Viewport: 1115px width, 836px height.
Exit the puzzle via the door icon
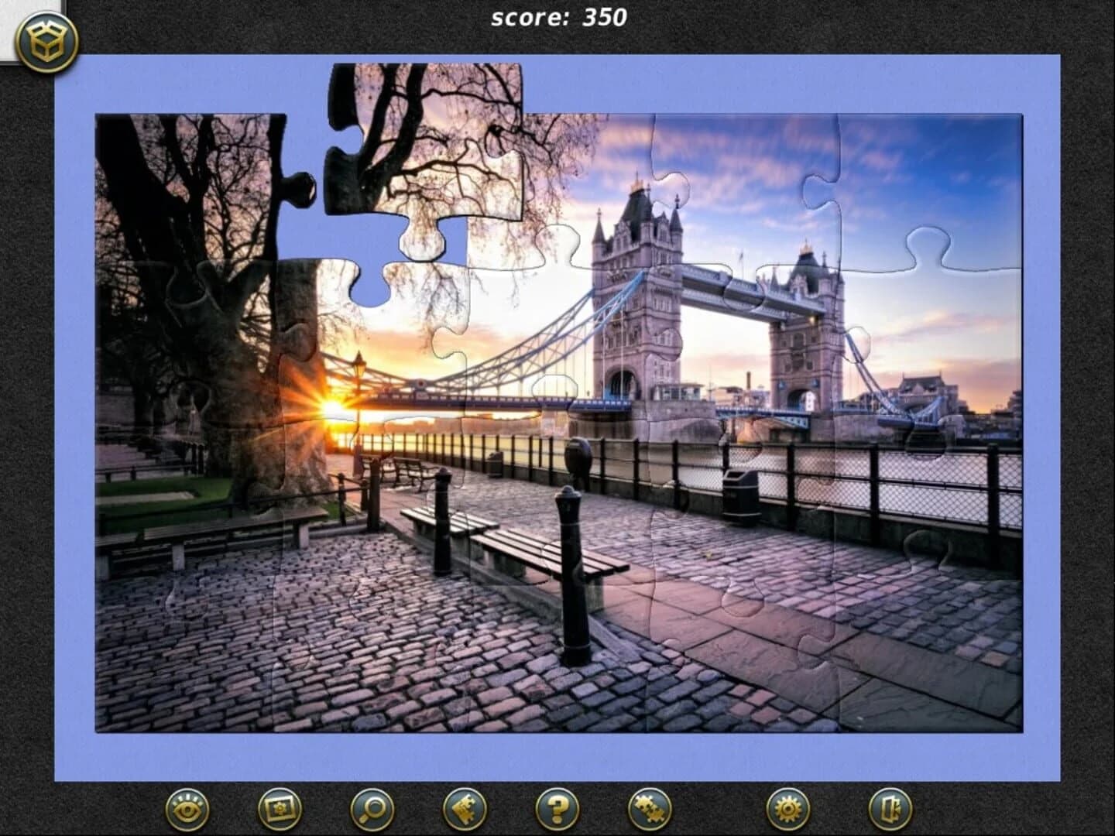pos(889,808)
